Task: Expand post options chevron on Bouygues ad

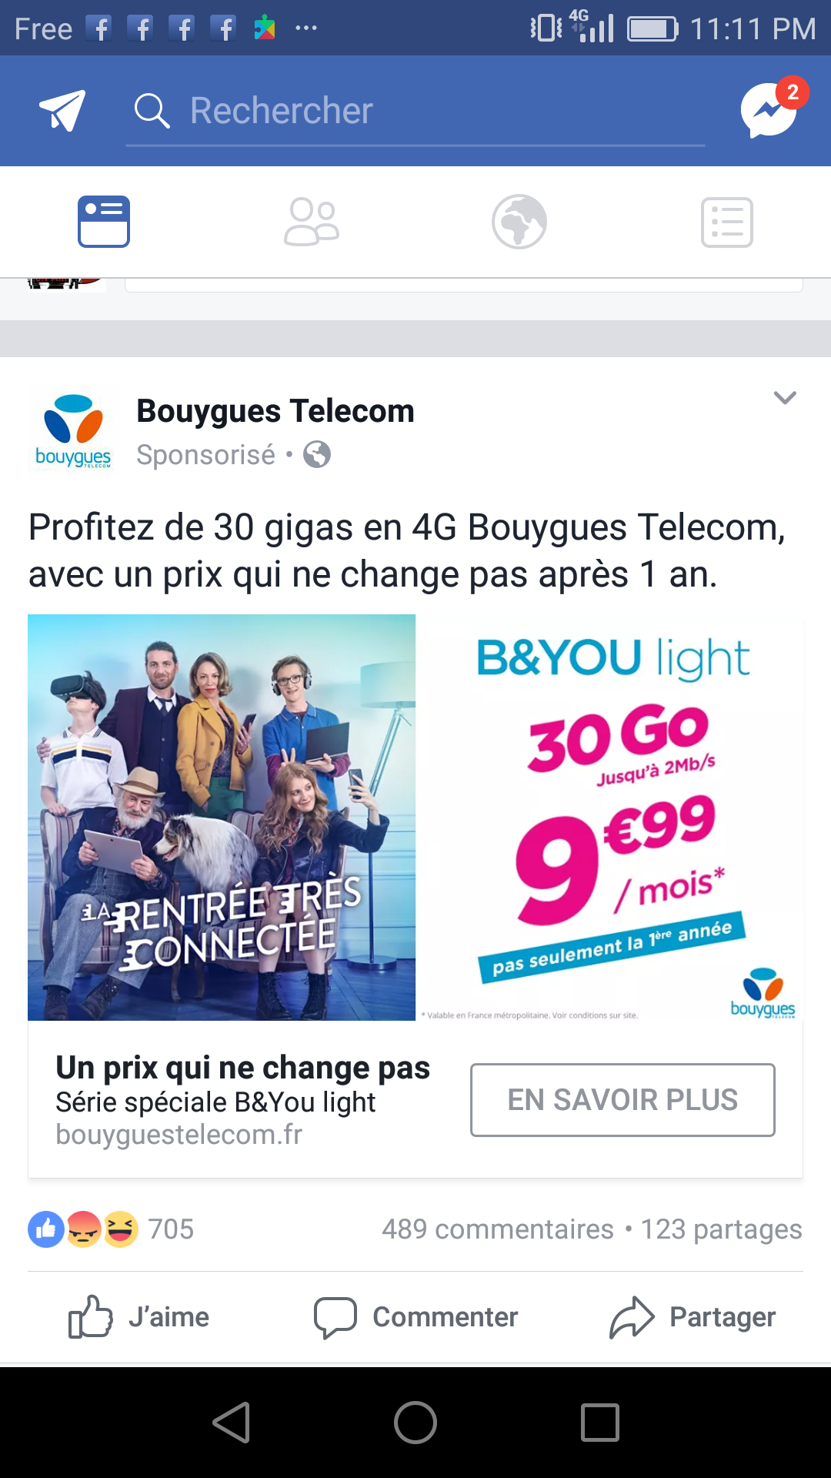Action: [785, 398]
